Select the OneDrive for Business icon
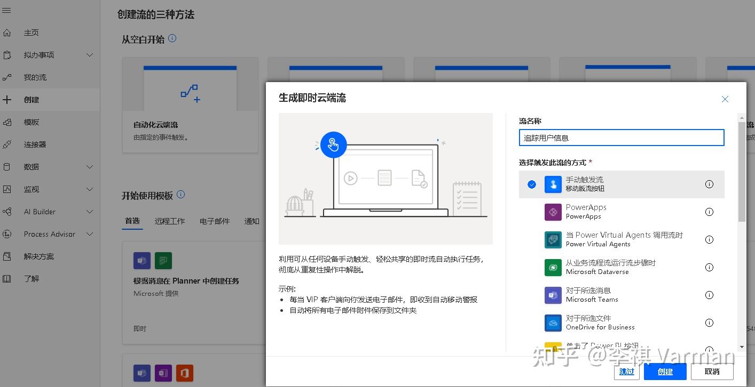The image size is (755, 387). [x=553, y=322]
